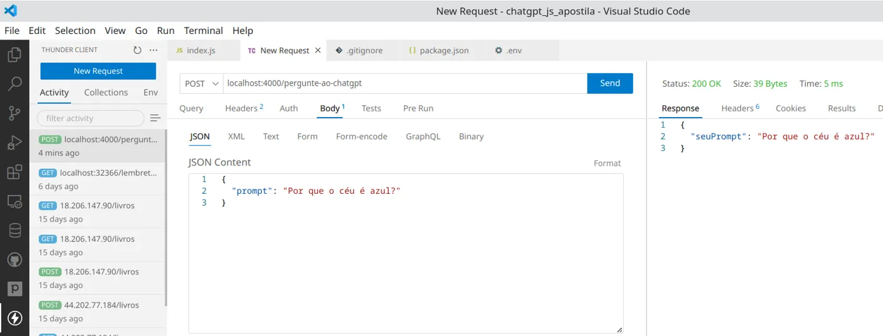Image resolution: width=883 pixels, height=336 pixels.
Task: Open Remote Explorer view in activity bar
Action: point(15,201)
